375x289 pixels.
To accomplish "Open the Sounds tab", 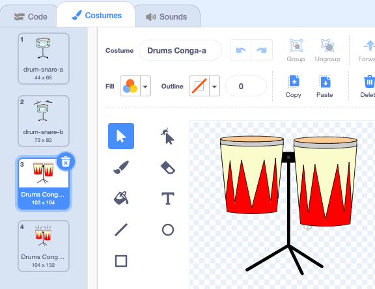I will click(167, 17).
